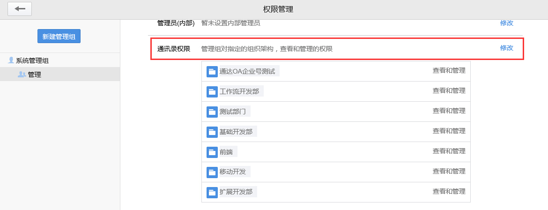The height and width of the screenshot is (210, 548).
Task: Click folder icon beside 工作流开发部
Action: click(212, 91)
